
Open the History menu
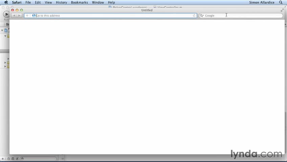tap(61, 2)
